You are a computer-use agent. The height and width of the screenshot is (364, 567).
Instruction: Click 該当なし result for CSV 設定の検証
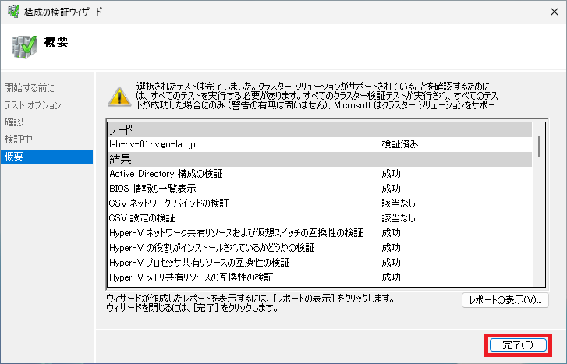[399, 218]
